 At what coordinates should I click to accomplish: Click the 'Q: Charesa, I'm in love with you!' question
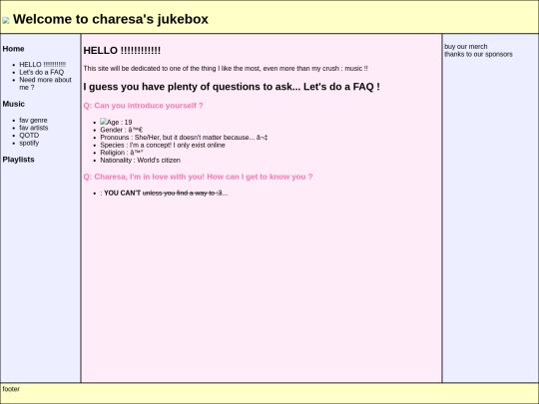click(x=198, y=177)
